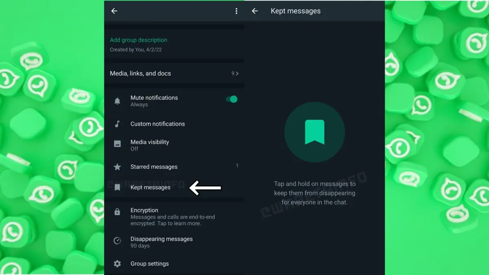This screenshot has width=489, height=275.
Task: Tap the music note Custom notifications icon
Action: pos(117,124)
